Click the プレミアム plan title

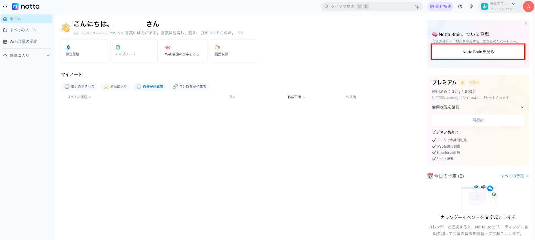(444, 83)
